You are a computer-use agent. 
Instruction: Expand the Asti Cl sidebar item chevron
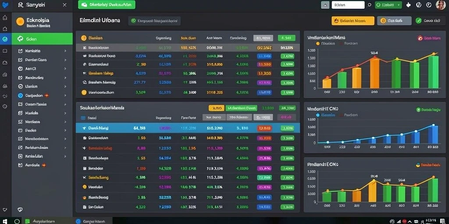65,69
